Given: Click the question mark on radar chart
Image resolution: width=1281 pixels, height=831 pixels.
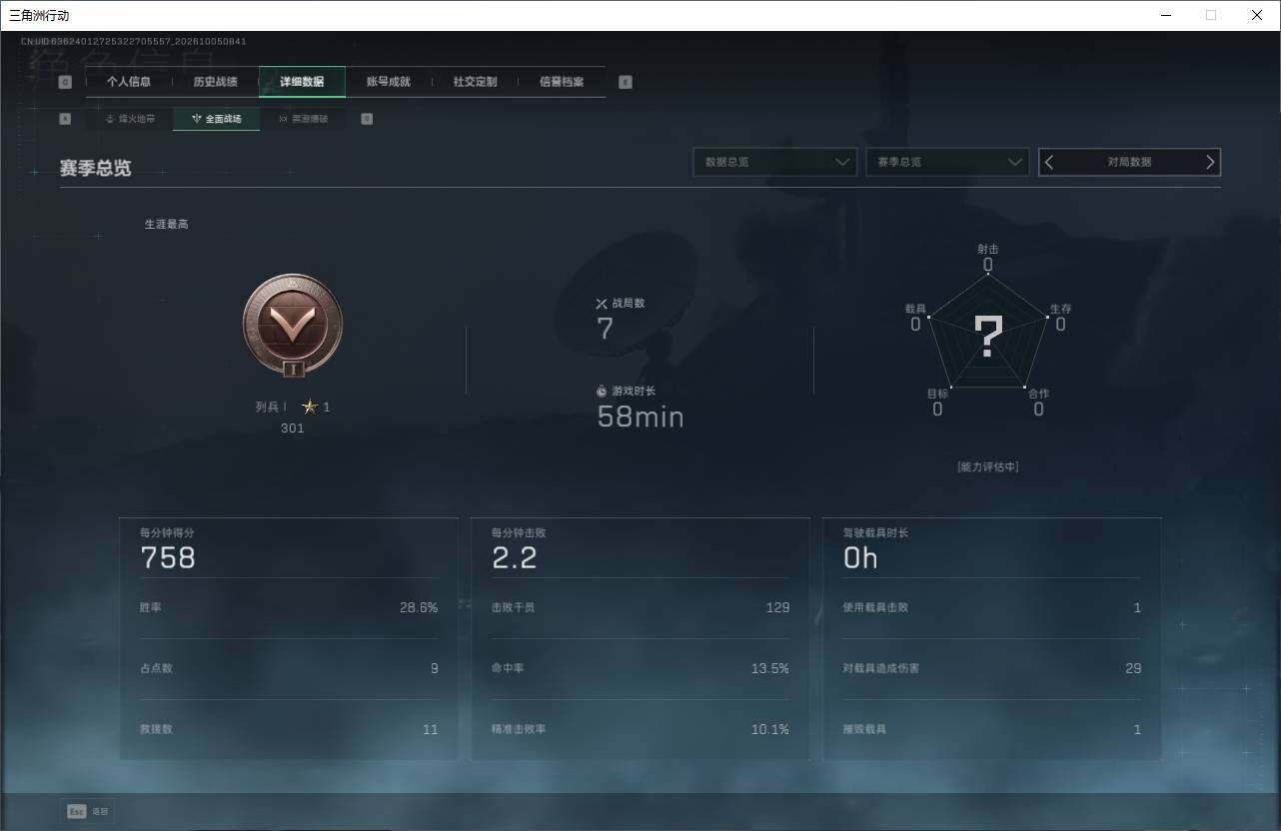Looking at the screenshot, I should coord(988,338).
